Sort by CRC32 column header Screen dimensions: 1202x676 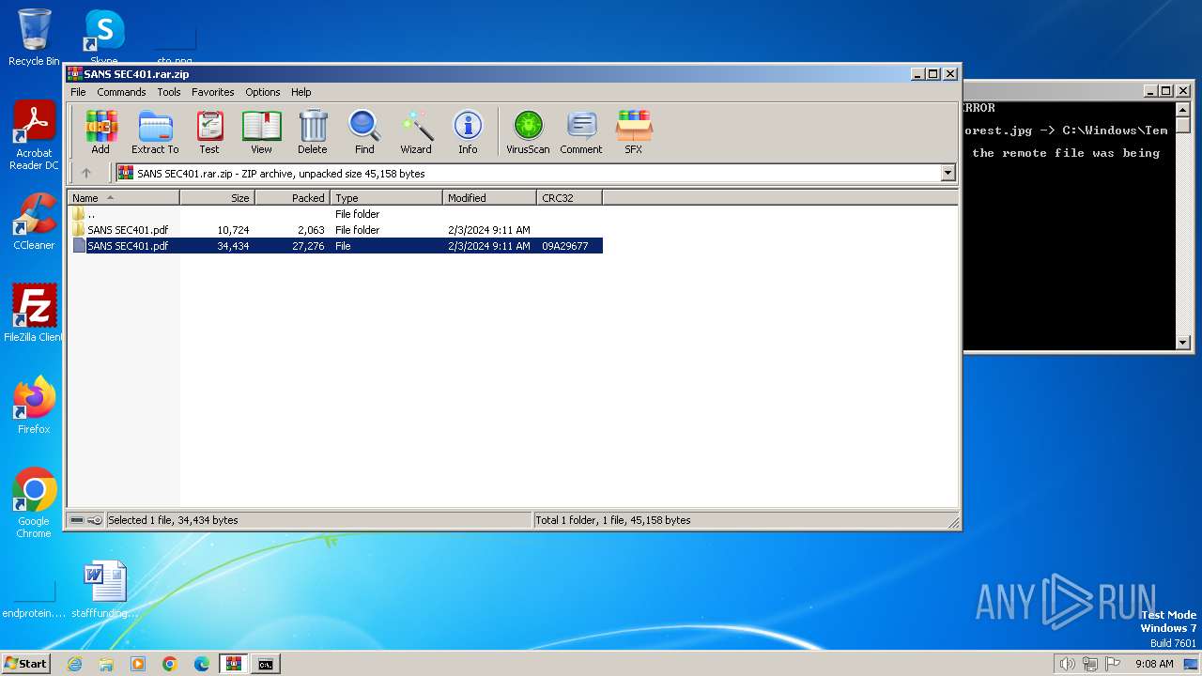tap(570, 197)
